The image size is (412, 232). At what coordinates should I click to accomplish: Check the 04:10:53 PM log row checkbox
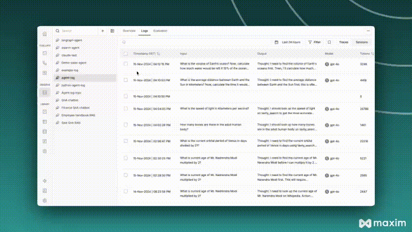click(126, 80)
